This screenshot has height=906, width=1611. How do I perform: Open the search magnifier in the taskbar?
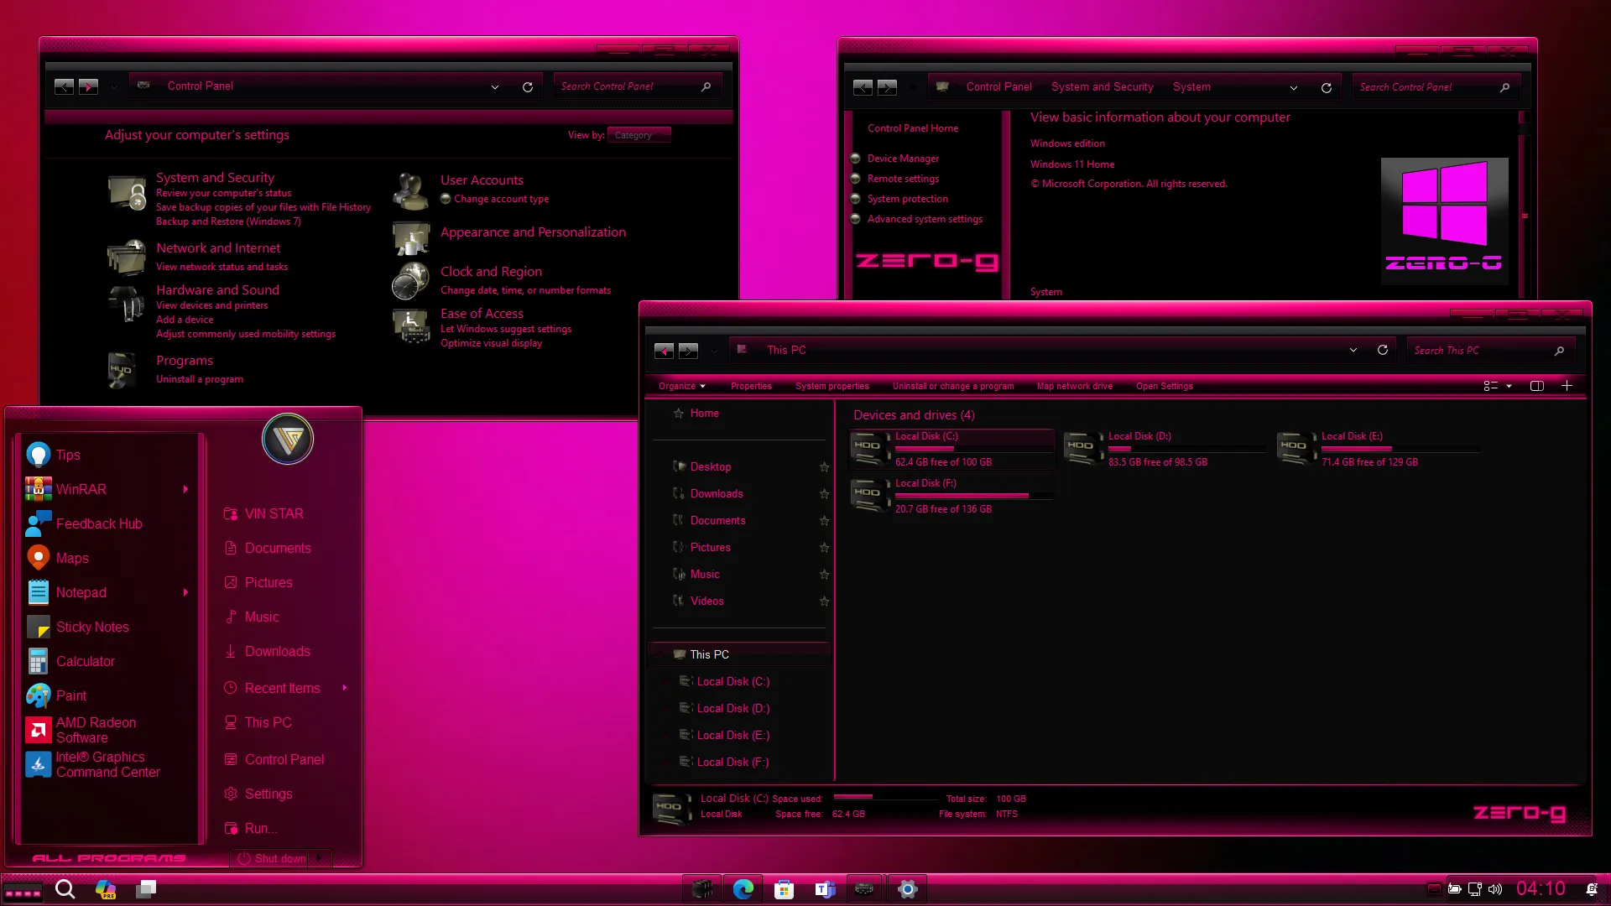[65, 888]
